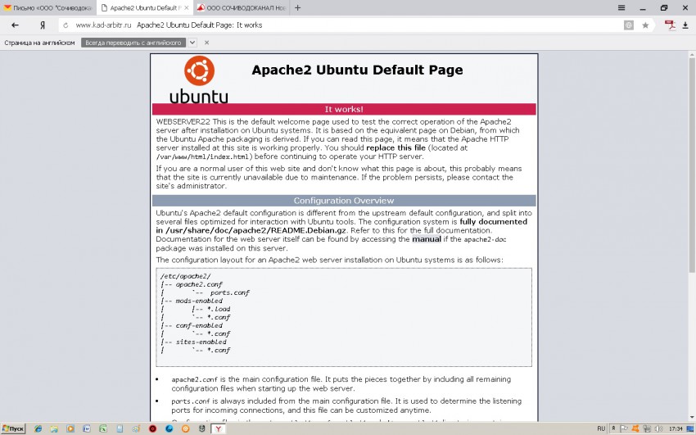Open Internet Explorer from the taskbar
Screen dimensions: 696x435
(x=38, y=428)
